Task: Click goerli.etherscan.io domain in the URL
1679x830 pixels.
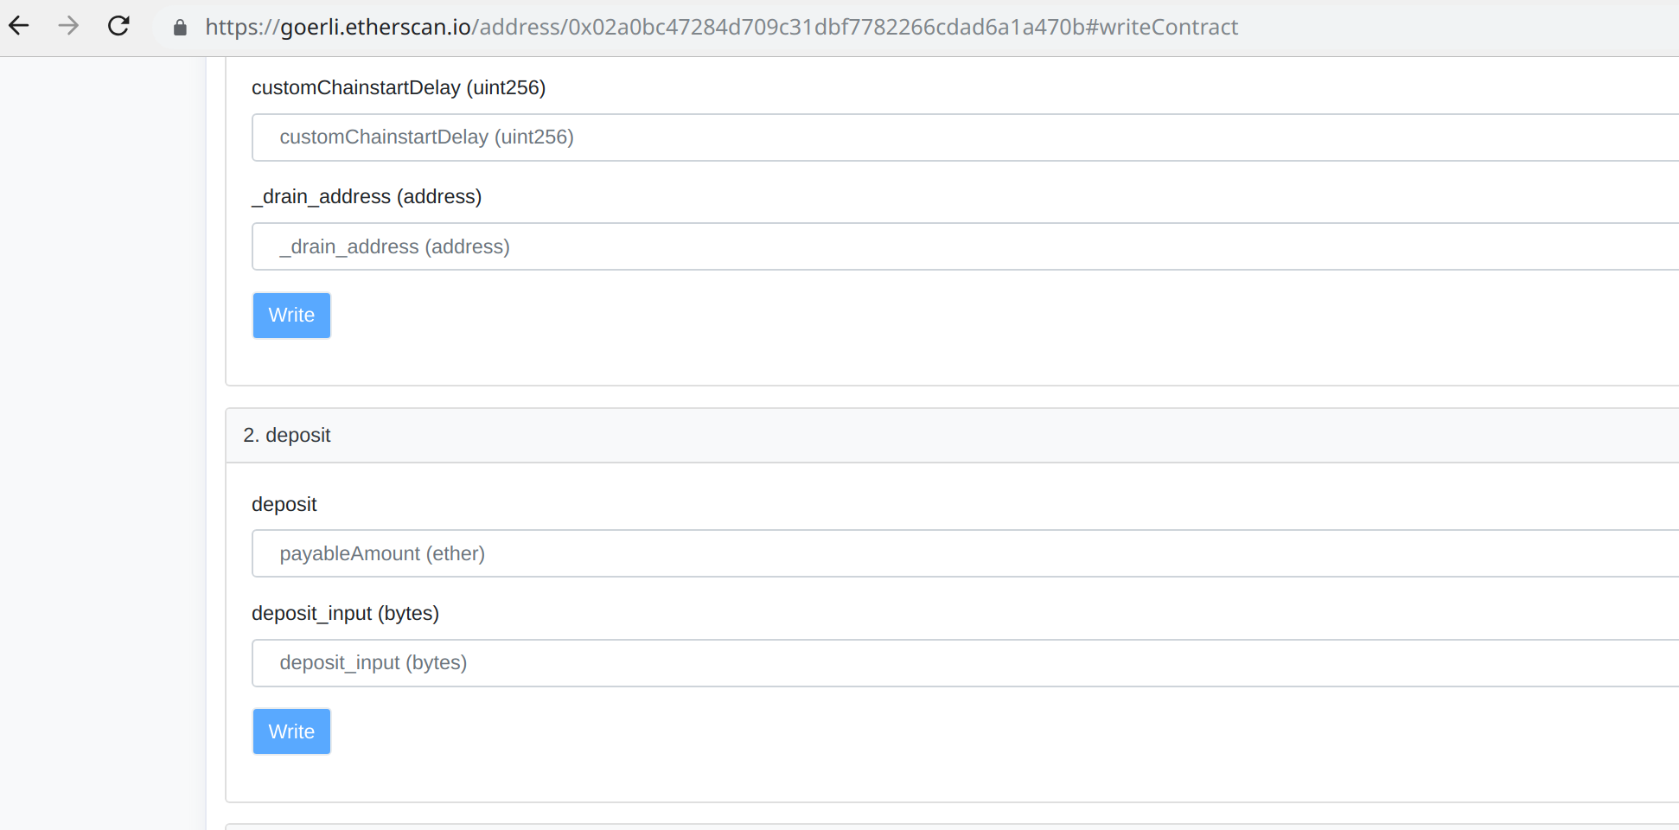Action: point(375,28)
